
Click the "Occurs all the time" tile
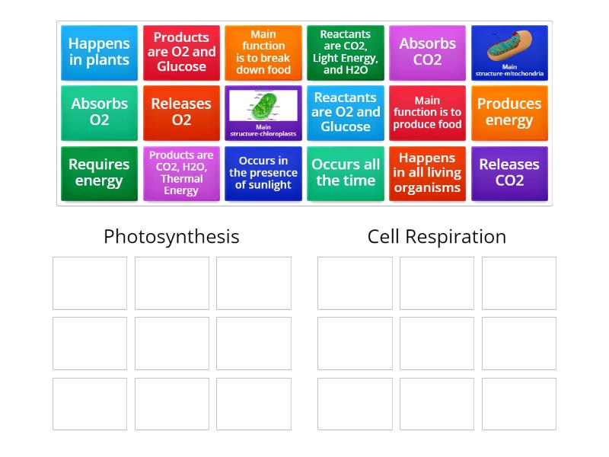tap(345, 174)
